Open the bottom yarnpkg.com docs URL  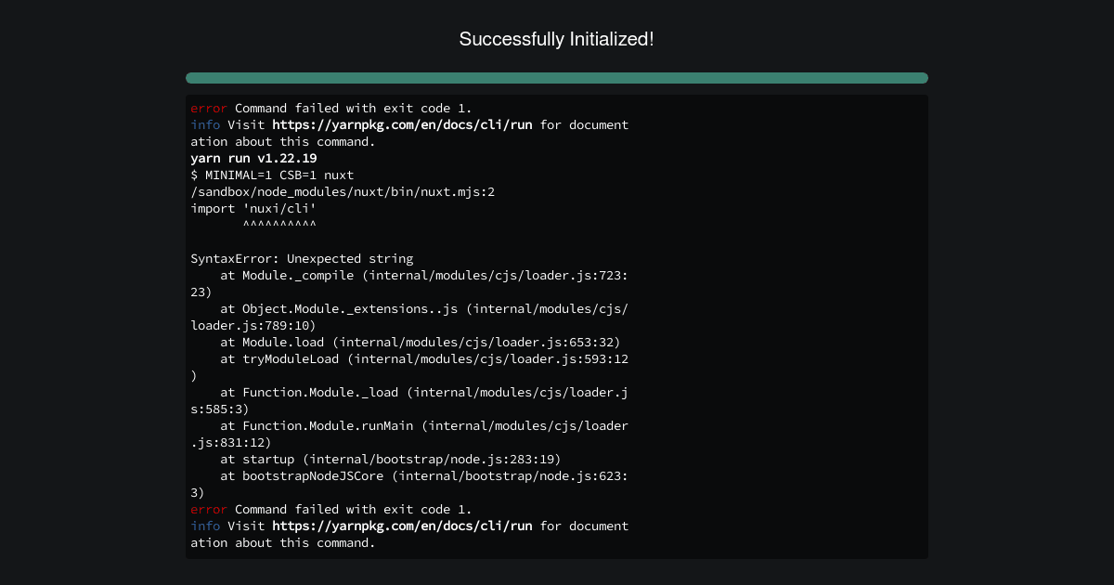tap(402, 526)
